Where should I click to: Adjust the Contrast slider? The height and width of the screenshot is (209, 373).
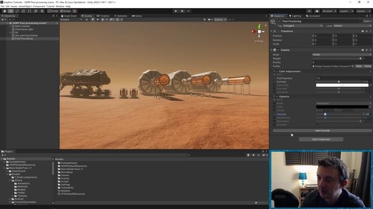(339, 82)
